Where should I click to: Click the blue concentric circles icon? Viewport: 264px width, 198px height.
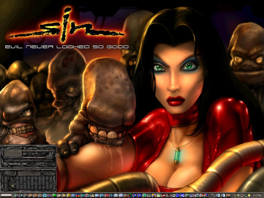[x=178, y=196]
